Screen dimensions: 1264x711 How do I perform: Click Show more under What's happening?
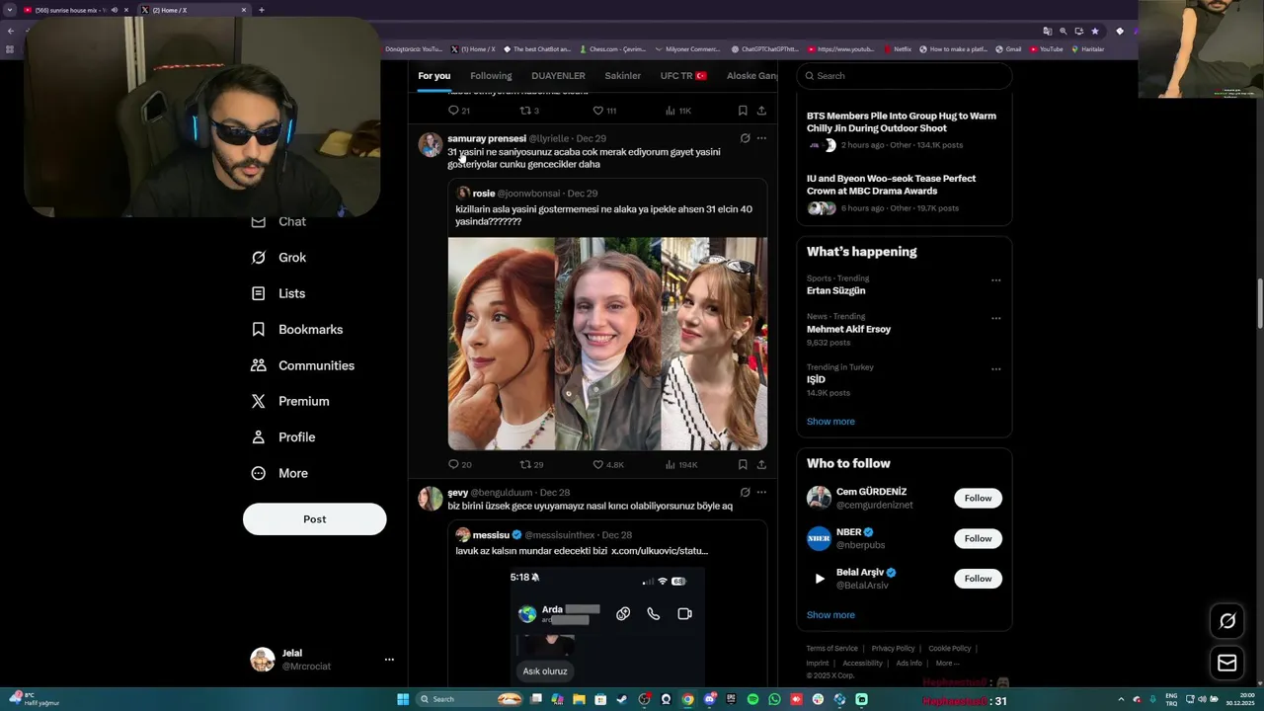tap(830, 422)
